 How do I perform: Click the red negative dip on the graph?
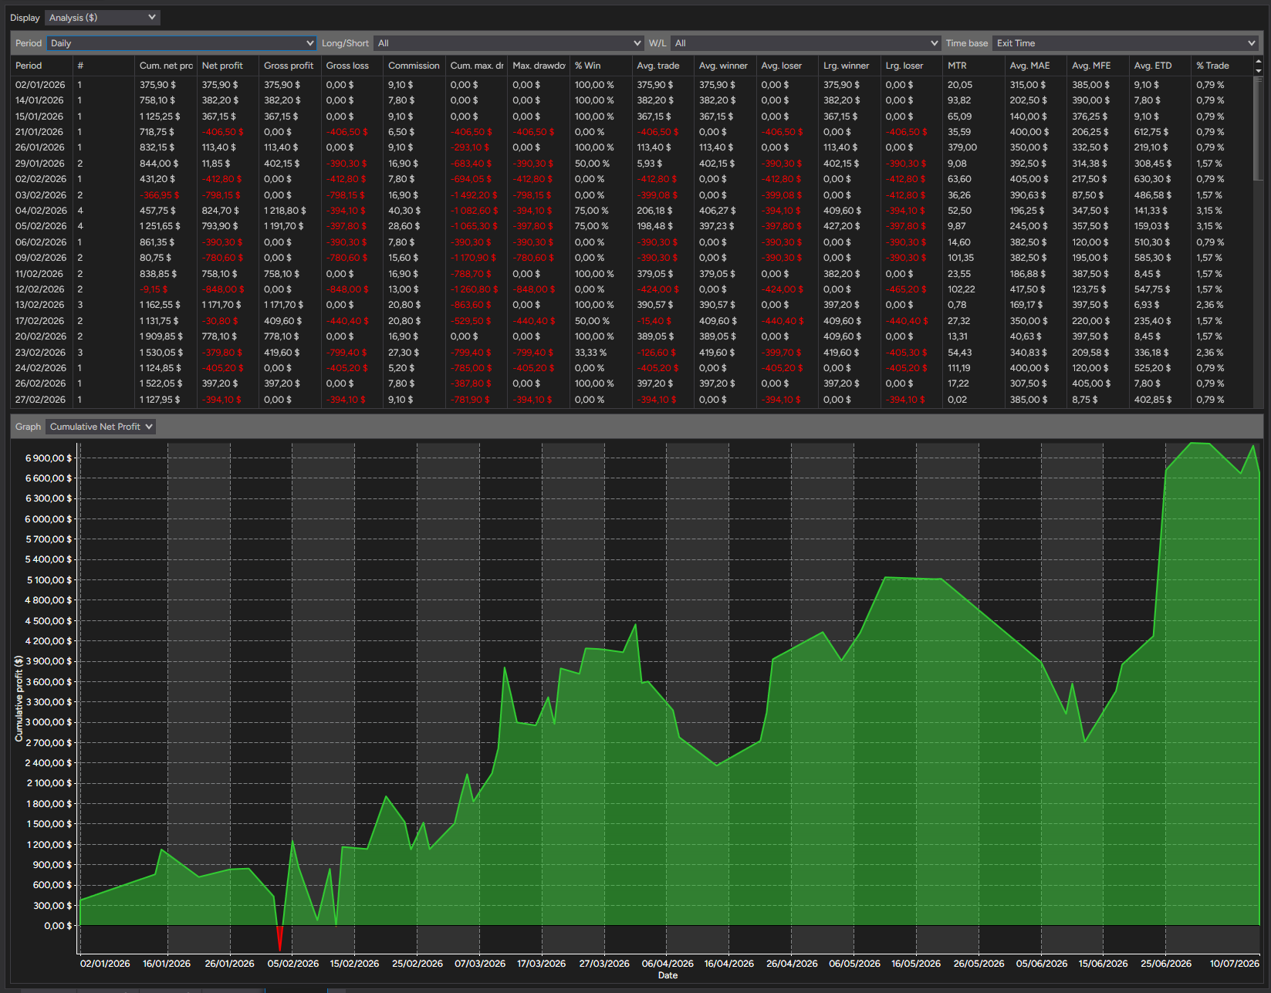pos(279,938)
